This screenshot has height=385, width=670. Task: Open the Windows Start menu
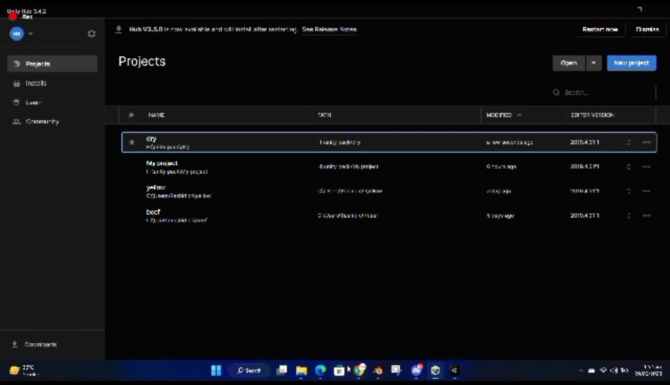(216, 370)
